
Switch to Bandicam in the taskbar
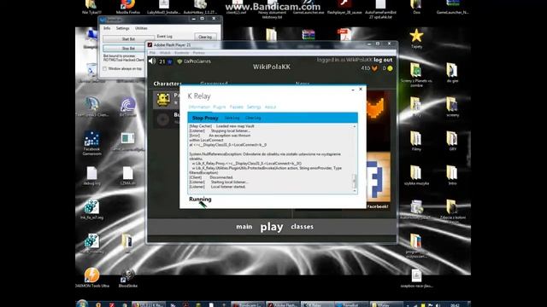coord(248,304)
